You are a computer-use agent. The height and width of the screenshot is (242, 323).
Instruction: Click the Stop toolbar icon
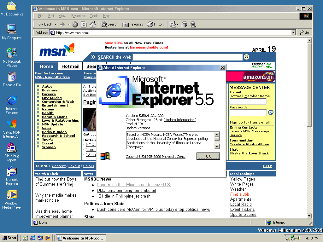tap(75, 24)
